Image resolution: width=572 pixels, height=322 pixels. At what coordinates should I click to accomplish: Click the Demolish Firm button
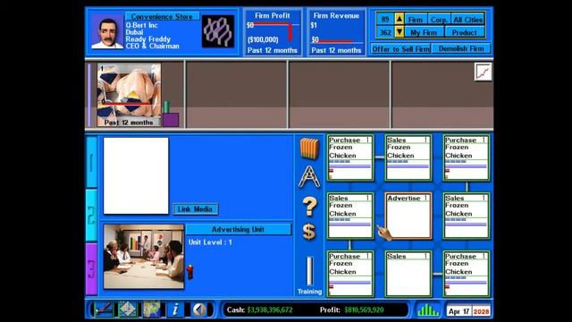point(461,48)
